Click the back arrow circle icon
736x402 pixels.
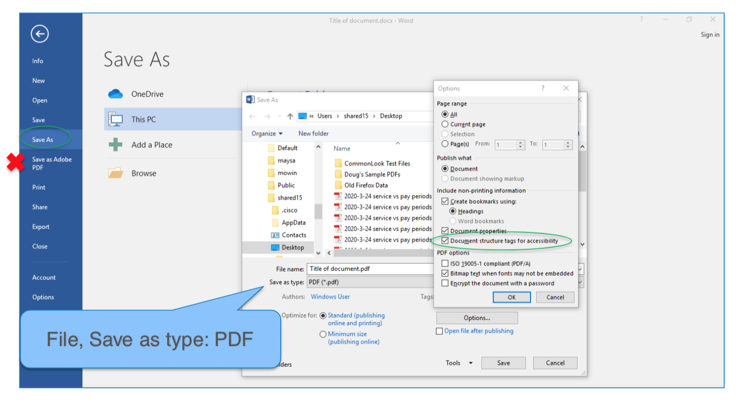tap(39, 34)
